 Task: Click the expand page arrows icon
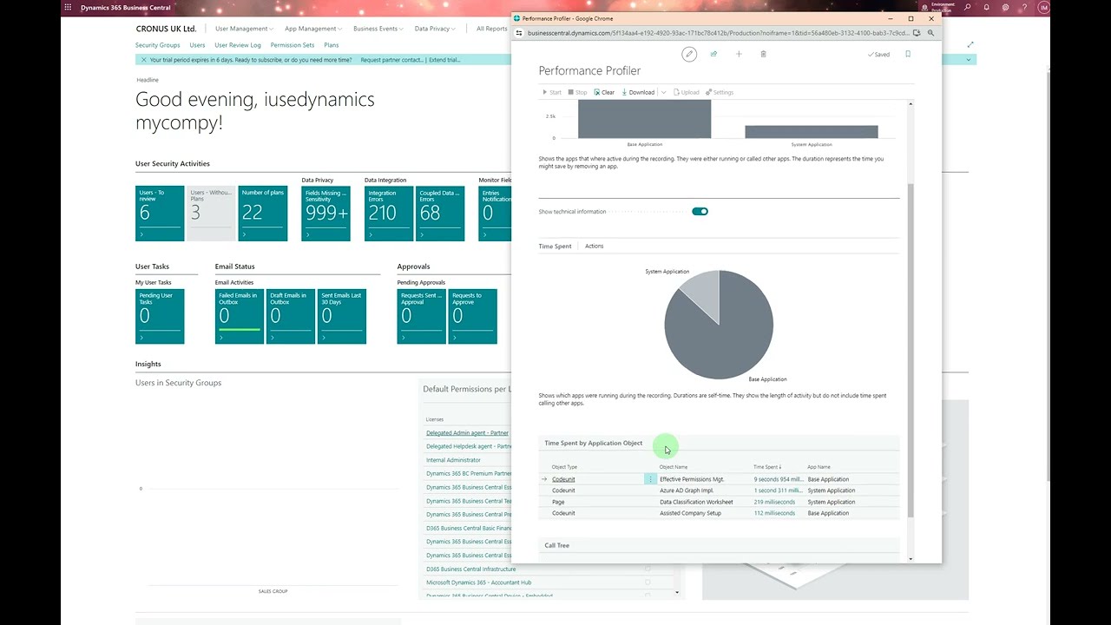point(970,44)
